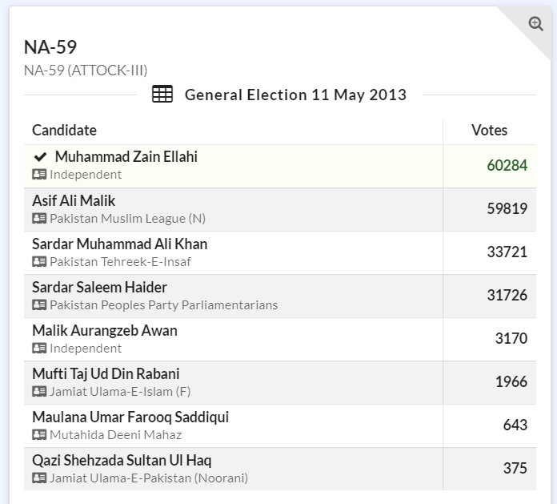Click the party card icon beside Jamiat Ulama-E-Pakistan (Noorani)

click(39, 478)
